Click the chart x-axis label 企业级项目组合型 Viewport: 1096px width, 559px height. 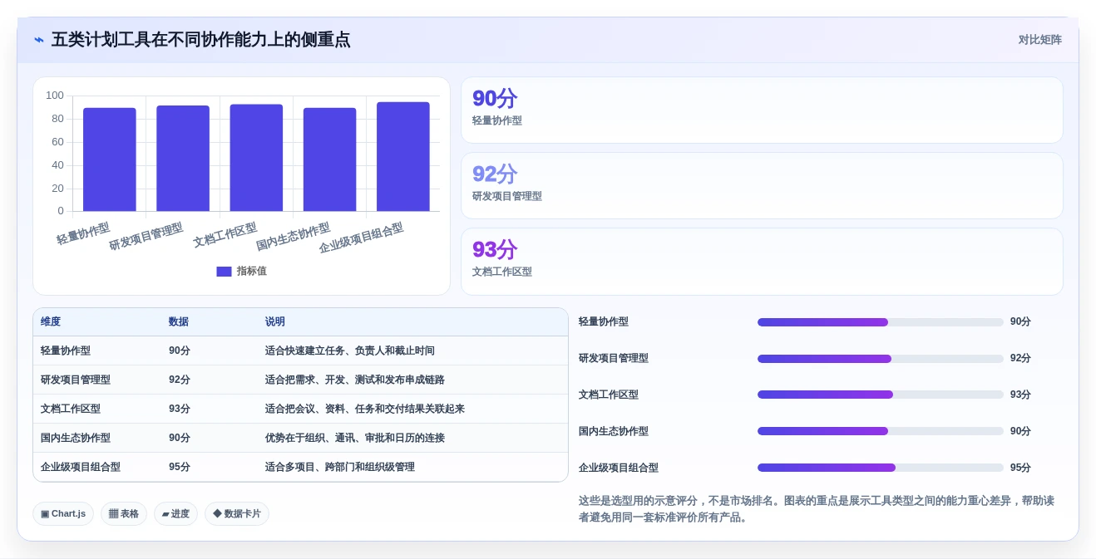pos(361,238)
